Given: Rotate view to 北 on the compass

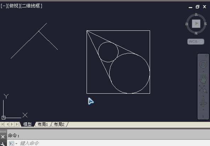Looking at the screenshot, I should 196,14.
